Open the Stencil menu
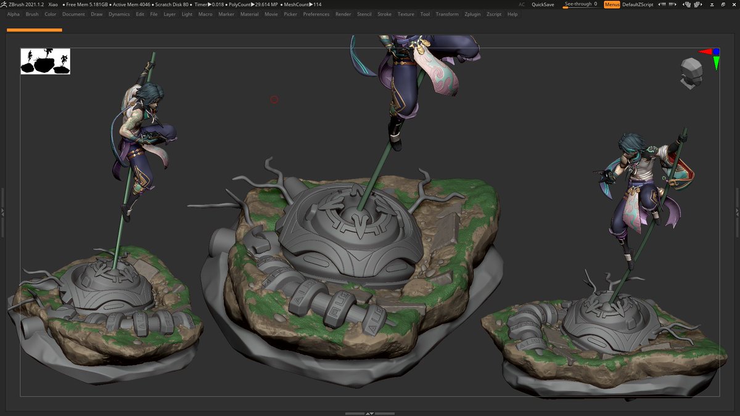This screenshot has width=740, height=416. [364, 14]
